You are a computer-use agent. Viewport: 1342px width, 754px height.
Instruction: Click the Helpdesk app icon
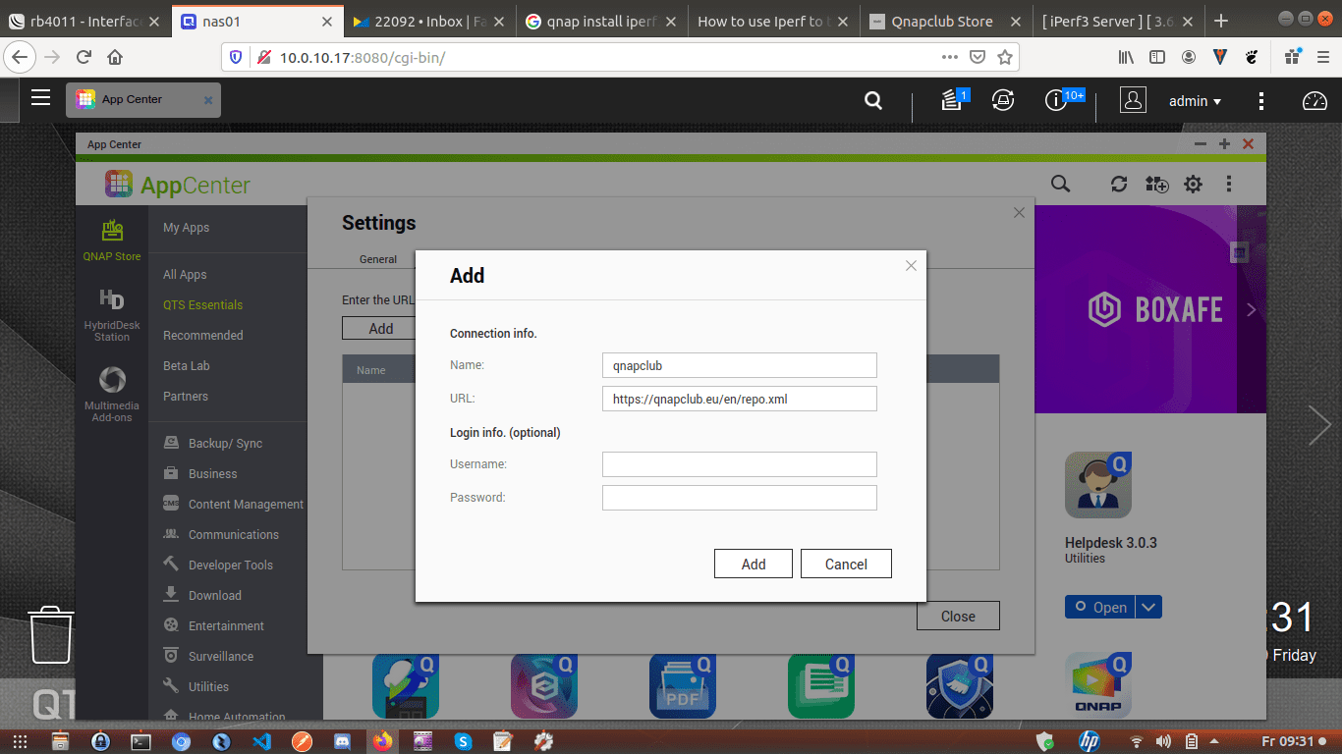click(1098, 485)
